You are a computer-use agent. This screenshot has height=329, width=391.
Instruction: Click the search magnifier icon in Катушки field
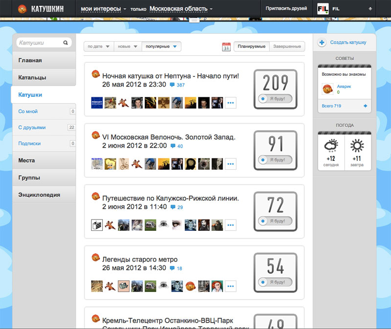(x=65, y=43)
